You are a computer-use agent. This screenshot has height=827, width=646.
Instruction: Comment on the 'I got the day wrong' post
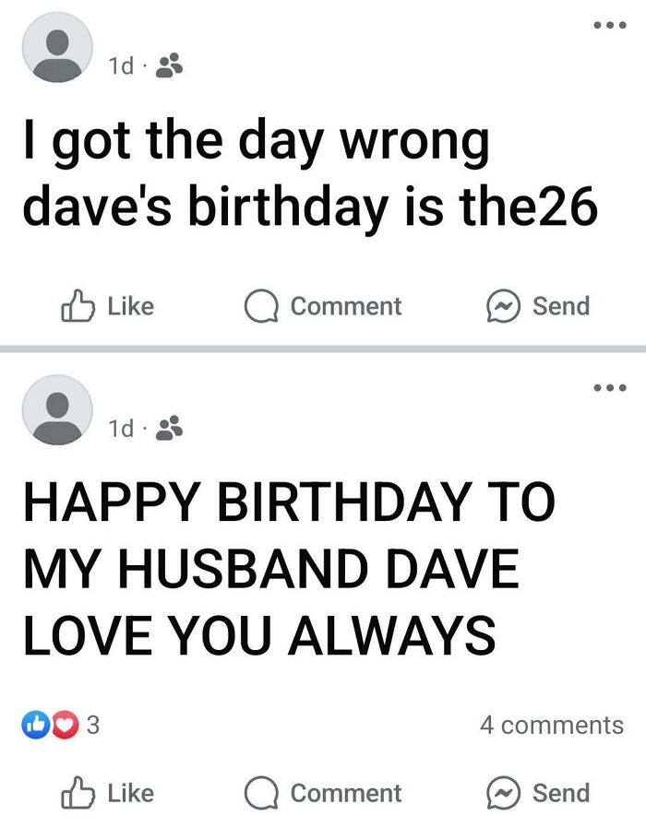tap(323, 306)
